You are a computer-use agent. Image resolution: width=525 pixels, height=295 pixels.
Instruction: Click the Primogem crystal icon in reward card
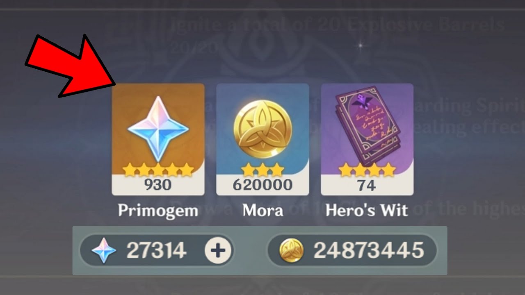tap(158, 129)
